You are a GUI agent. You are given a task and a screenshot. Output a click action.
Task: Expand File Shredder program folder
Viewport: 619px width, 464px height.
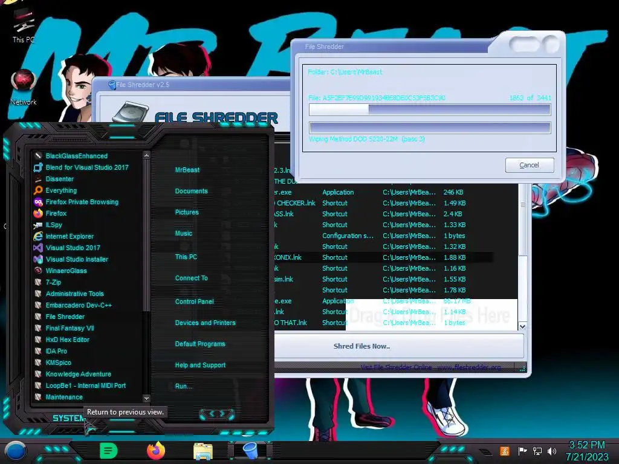point(65,317)
